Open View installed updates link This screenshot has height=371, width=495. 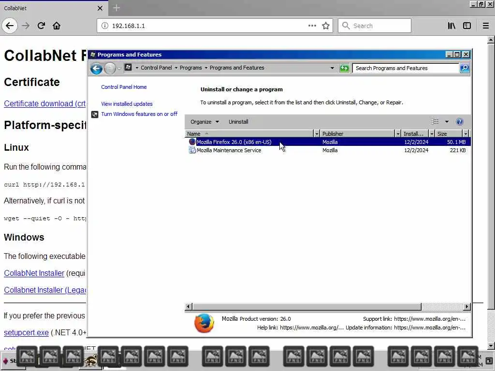click(x=127, y=104)
